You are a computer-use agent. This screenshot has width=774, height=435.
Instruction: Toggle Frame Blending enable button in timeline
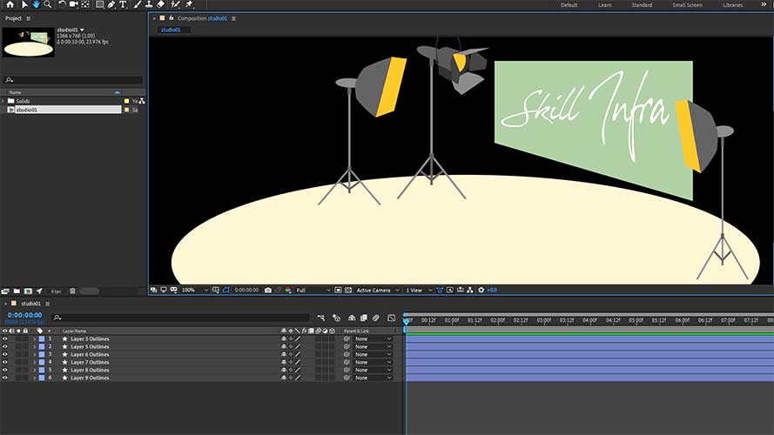click(364, 318)
